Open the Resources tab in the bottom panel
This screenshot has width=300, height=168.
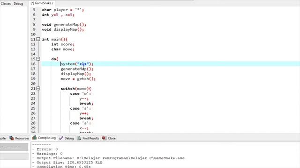tap(19, 138)
